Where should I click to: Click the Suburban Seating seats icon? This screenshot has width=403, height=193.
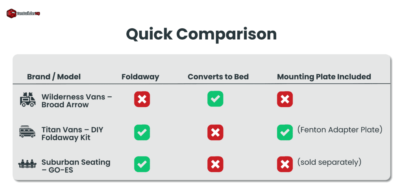click(28, 165)
